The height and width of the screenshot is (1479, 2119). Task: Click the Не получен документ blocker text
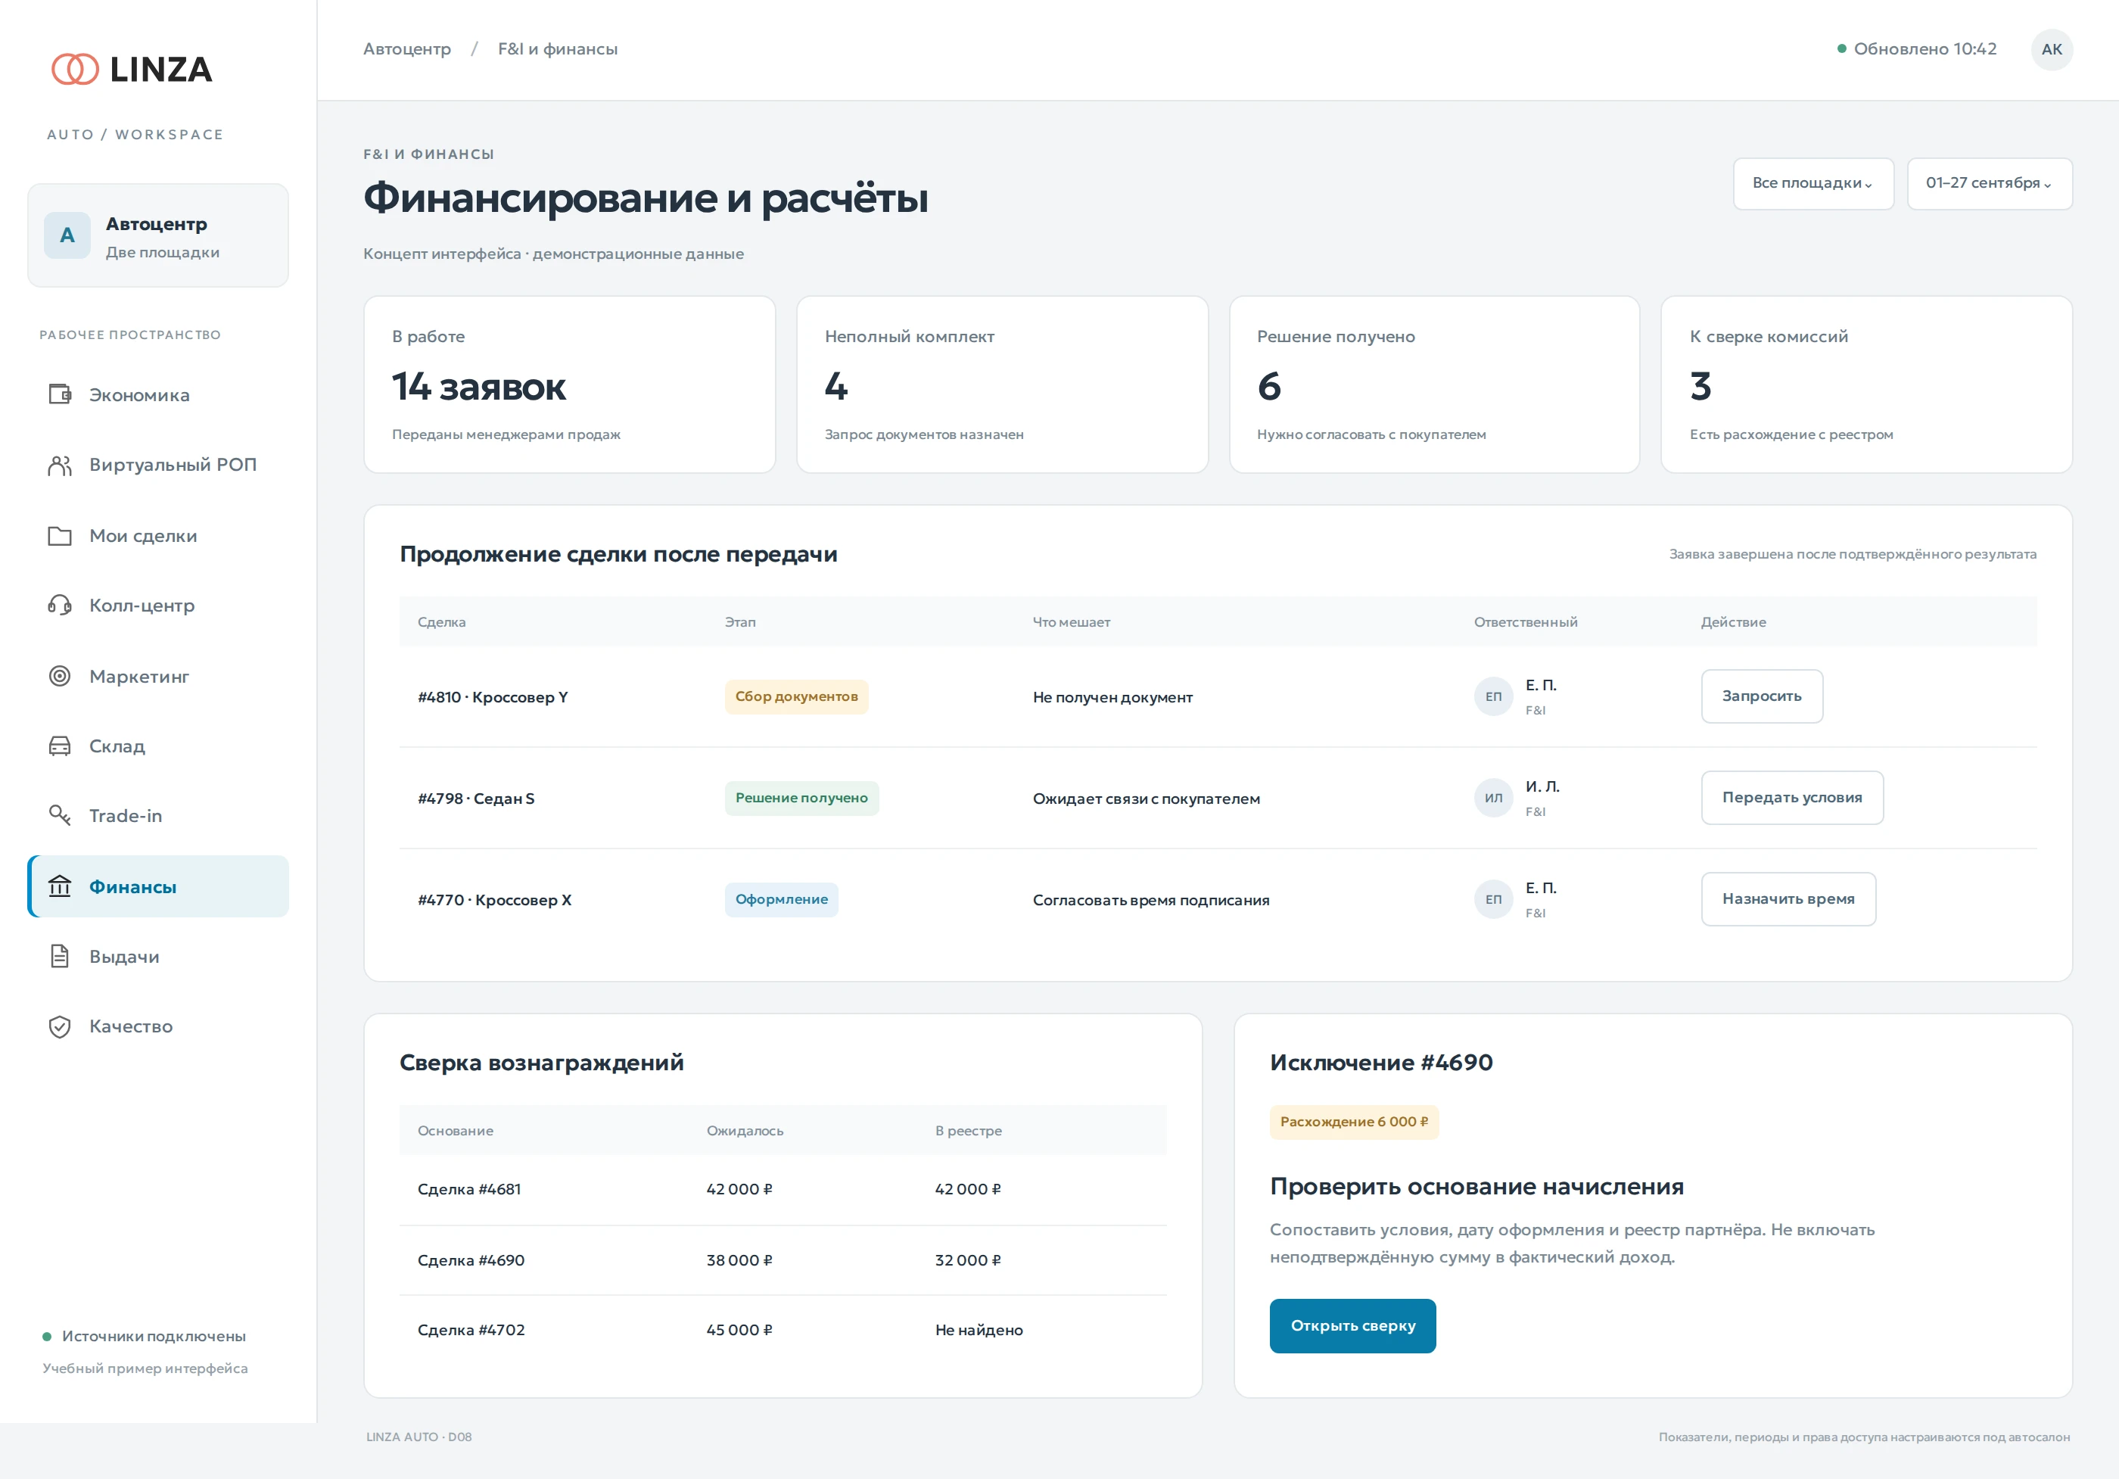pos(1113,698)
